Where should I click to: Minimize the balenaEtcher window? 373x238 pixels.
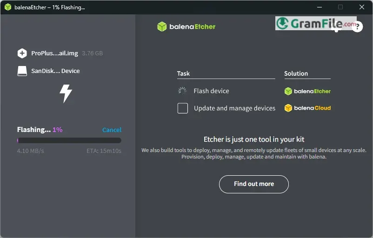pos(320,7)
